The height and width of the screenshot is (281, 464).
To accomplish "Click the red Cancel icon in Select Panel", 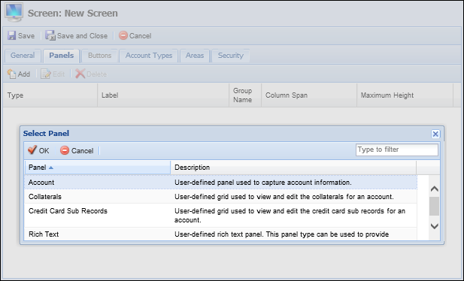I will (65, 150).
